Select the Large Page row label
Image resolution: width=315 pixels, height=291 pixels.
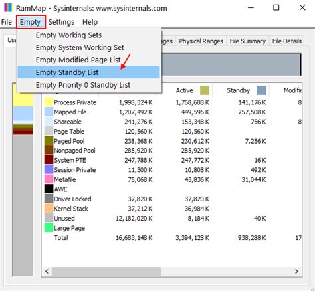click(x=70, y=228)
